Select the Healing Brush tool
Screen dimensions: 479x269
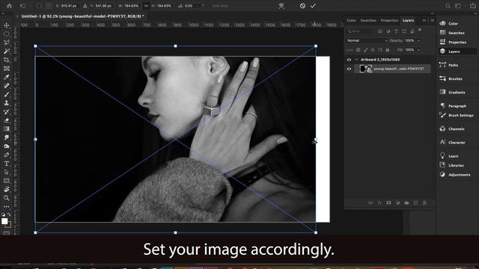click(x=7, y=86)
